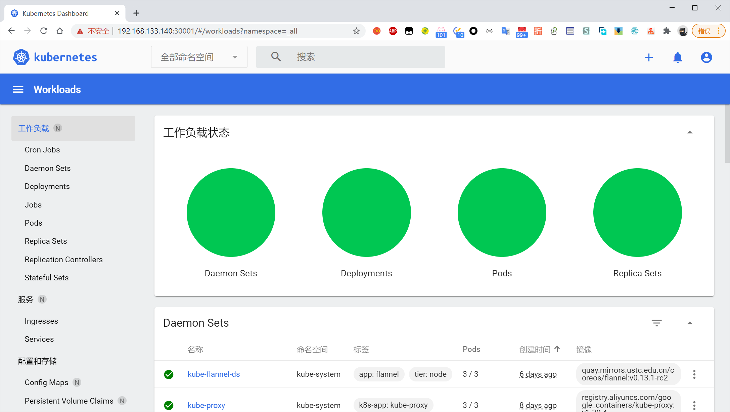Click the user account avatar icon

(x=706, y=57)
